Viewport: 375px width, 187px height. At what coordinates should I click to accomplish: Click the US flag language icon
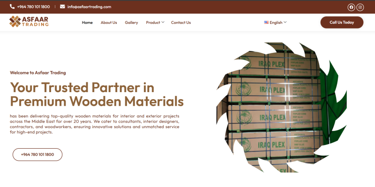pyautogui.click(x=266, y=22)
